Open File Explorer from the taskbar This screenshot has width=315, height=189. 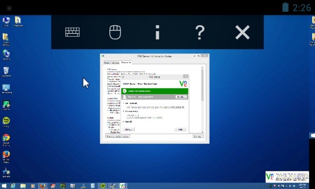point(23,186)
